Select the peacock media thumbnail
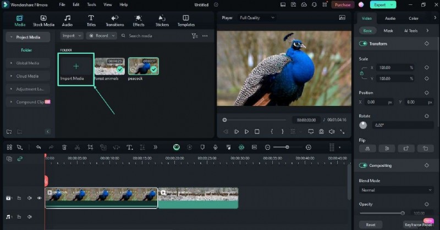Viewport: 440px width, 230px height. (144, 66)
